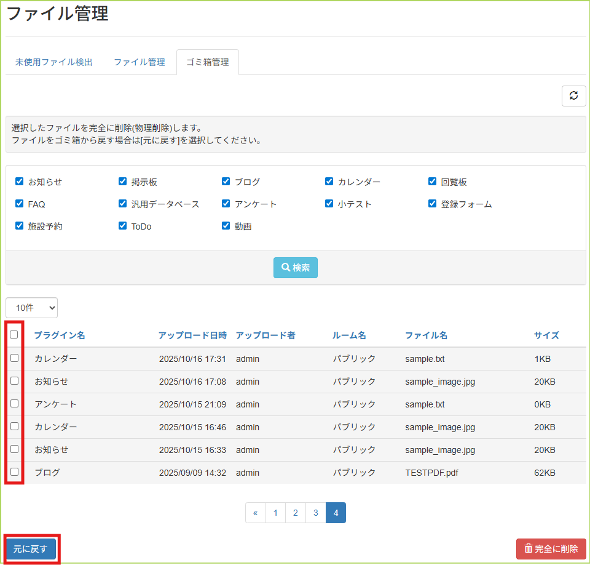Sort by ファイル名 column header
The image size is (590, 565).
pos(426,335)
